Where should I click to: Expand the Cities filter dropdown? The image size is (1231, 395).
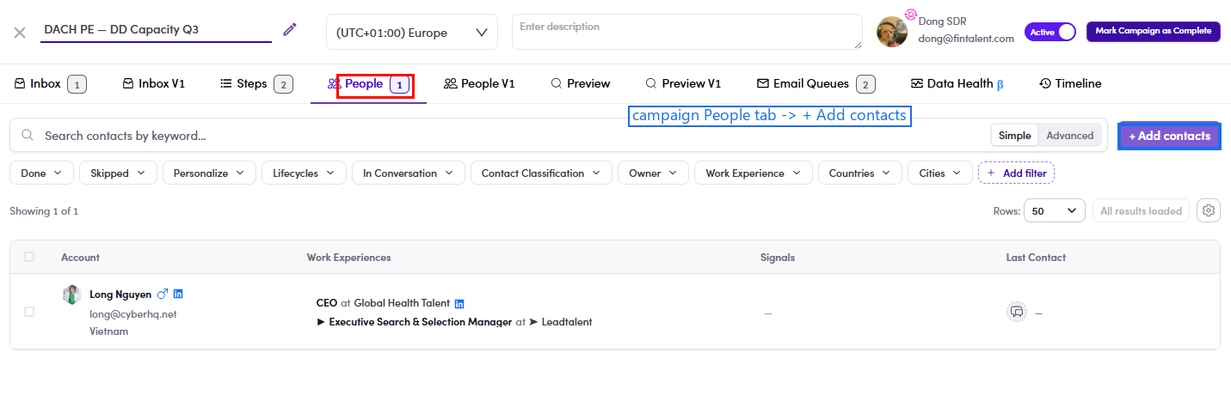940,173
